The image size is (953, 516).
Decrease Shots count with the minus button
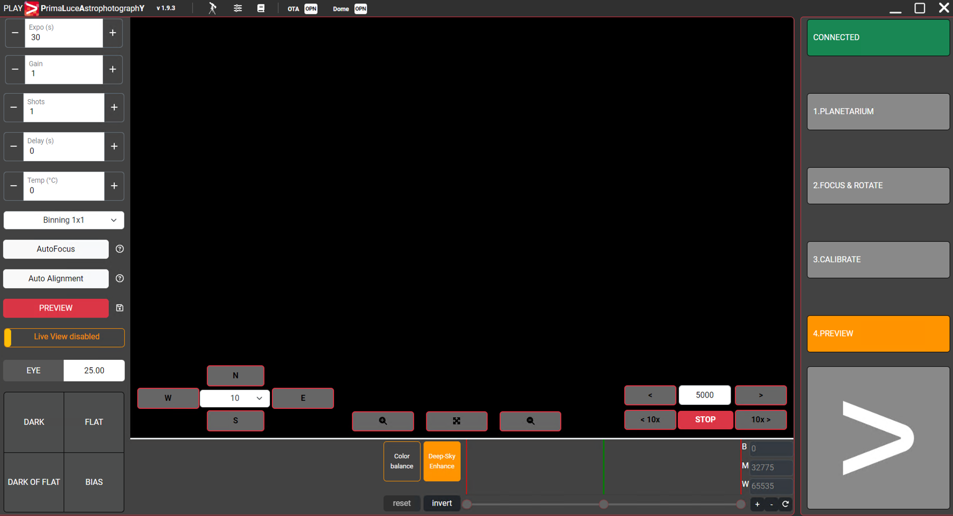tap(14, 107)
